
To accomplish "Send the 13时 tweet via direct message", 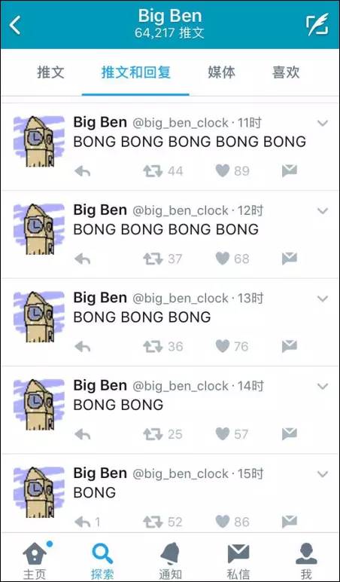I will [x=290, y=346].
